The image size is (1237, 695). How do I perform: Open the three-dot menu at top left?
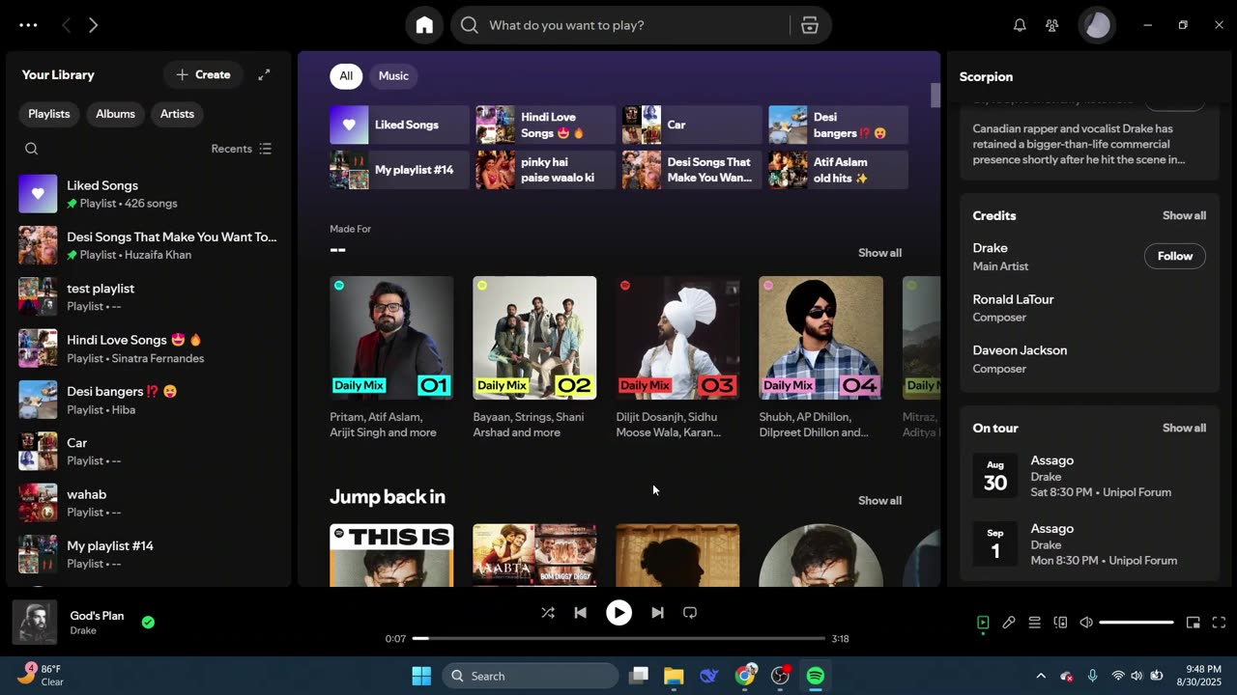point(28,26)
